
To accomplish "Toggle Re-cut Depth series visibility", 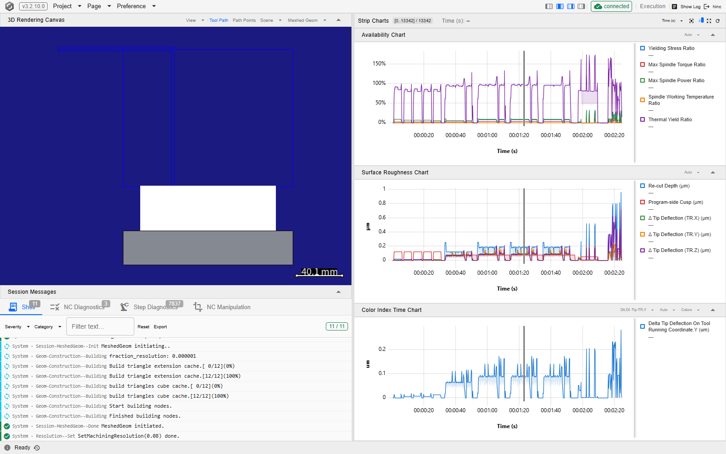I will (643, 186).
